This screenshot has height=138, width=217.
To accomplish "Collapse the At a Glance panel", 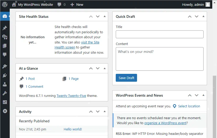I will tap(105, 68).
